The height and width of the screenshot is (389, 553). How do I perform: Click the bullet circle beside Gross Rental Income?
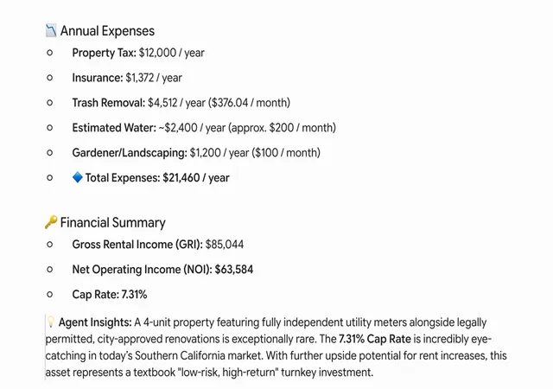click(x=50, y=245)
